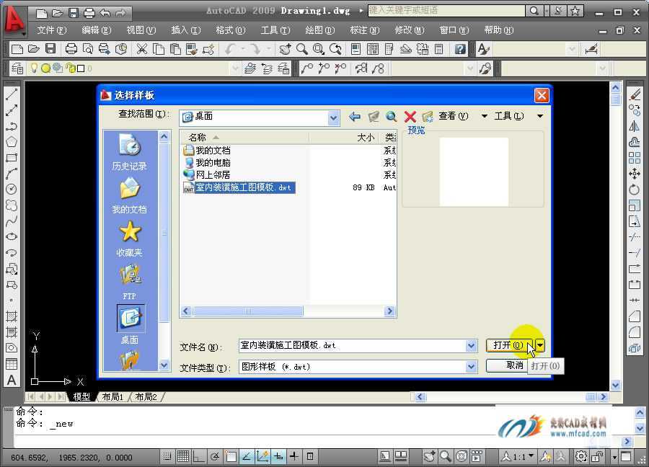Toggle Dynamic Input in status bar
This screenshot has width=649, height=467.
pos(278,457)
